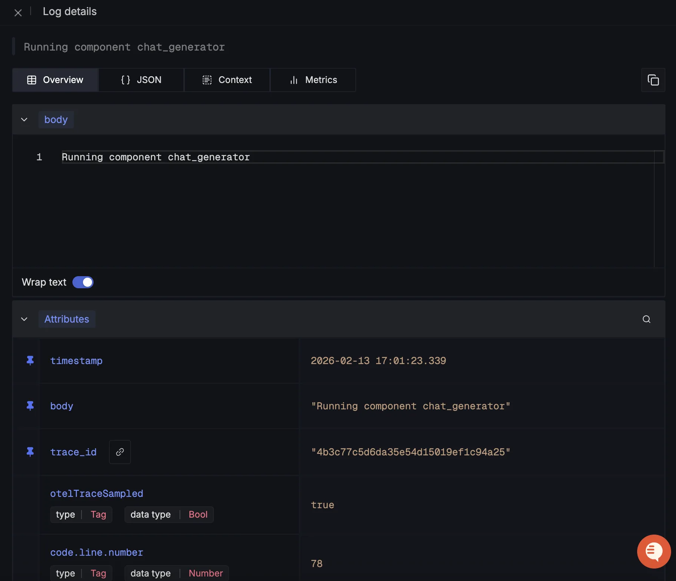Close the Log details panel
The height and width of the screenshot is (581, 676).
[18, 13]
